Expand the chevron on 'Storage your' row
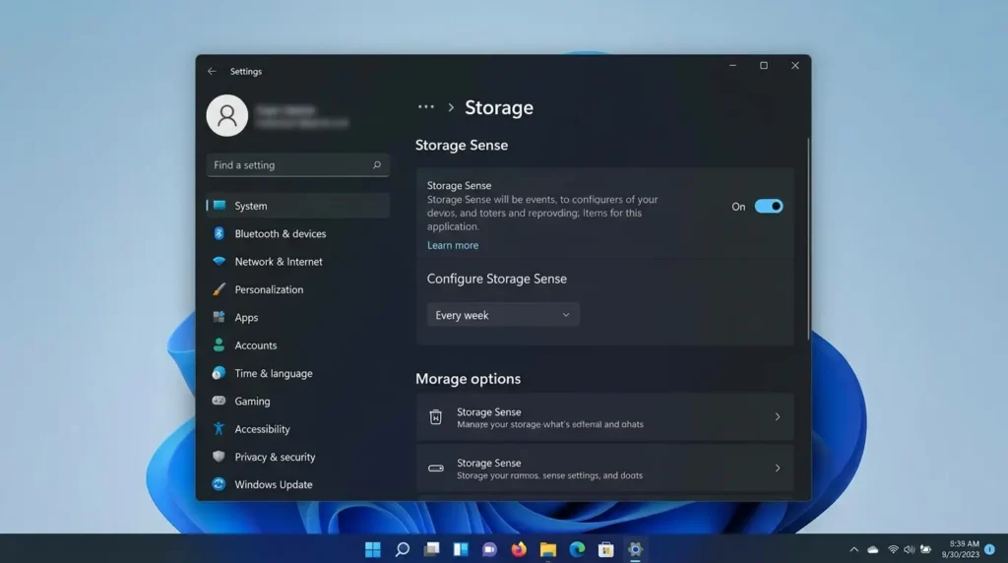Screen dimensions: 1008x563 tap(778, 469)
